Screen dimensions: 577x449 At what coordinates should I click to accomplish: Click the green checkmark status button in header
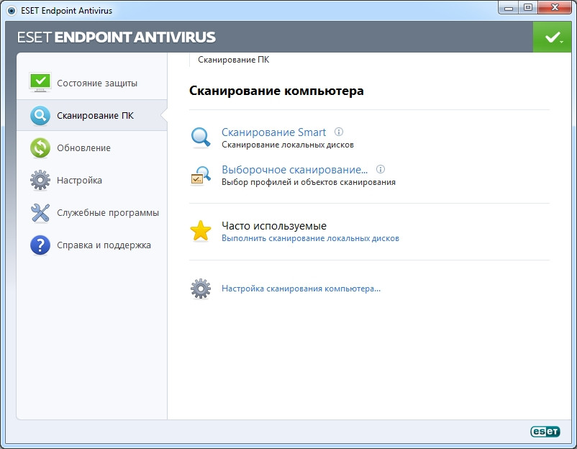(552, 37)
